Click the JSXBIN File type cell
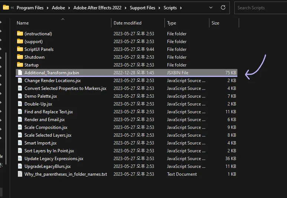 (x=177, y=73)
